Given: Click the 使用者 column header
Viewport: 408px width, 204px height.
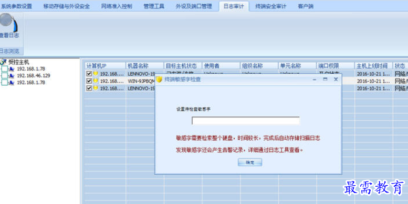Looking at the screenshot, I should click(221, 65).
